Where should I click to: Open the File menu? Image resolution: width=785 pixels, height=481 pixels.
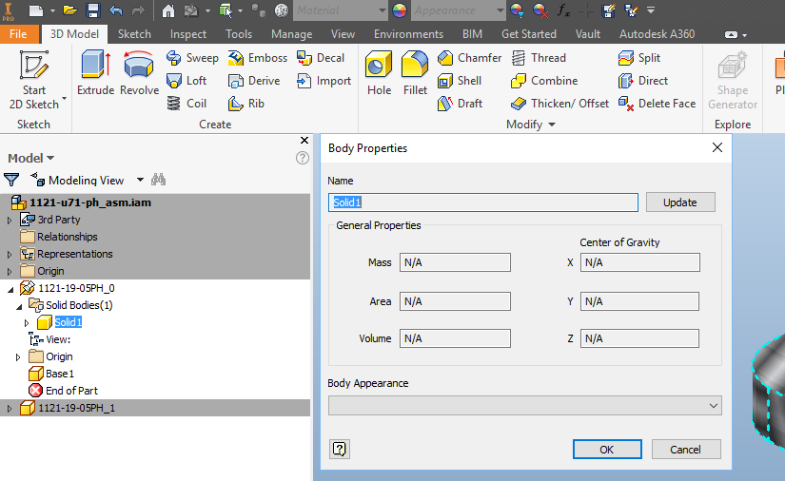pos(18,34)
